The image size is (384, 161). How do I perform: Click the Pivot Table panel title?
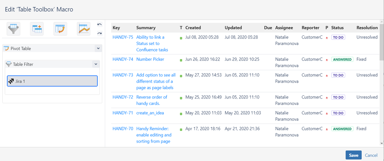tap(21, 48)
